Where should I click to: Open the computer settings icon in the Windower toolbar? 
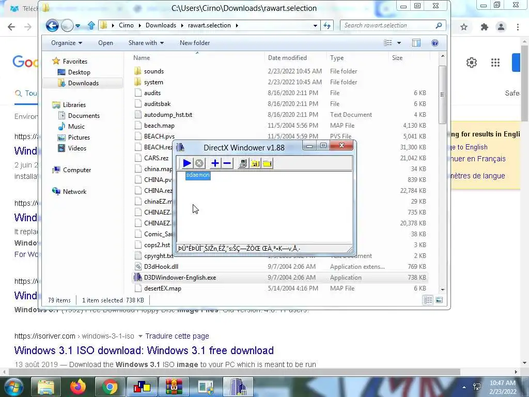click(x=243, y=164)
